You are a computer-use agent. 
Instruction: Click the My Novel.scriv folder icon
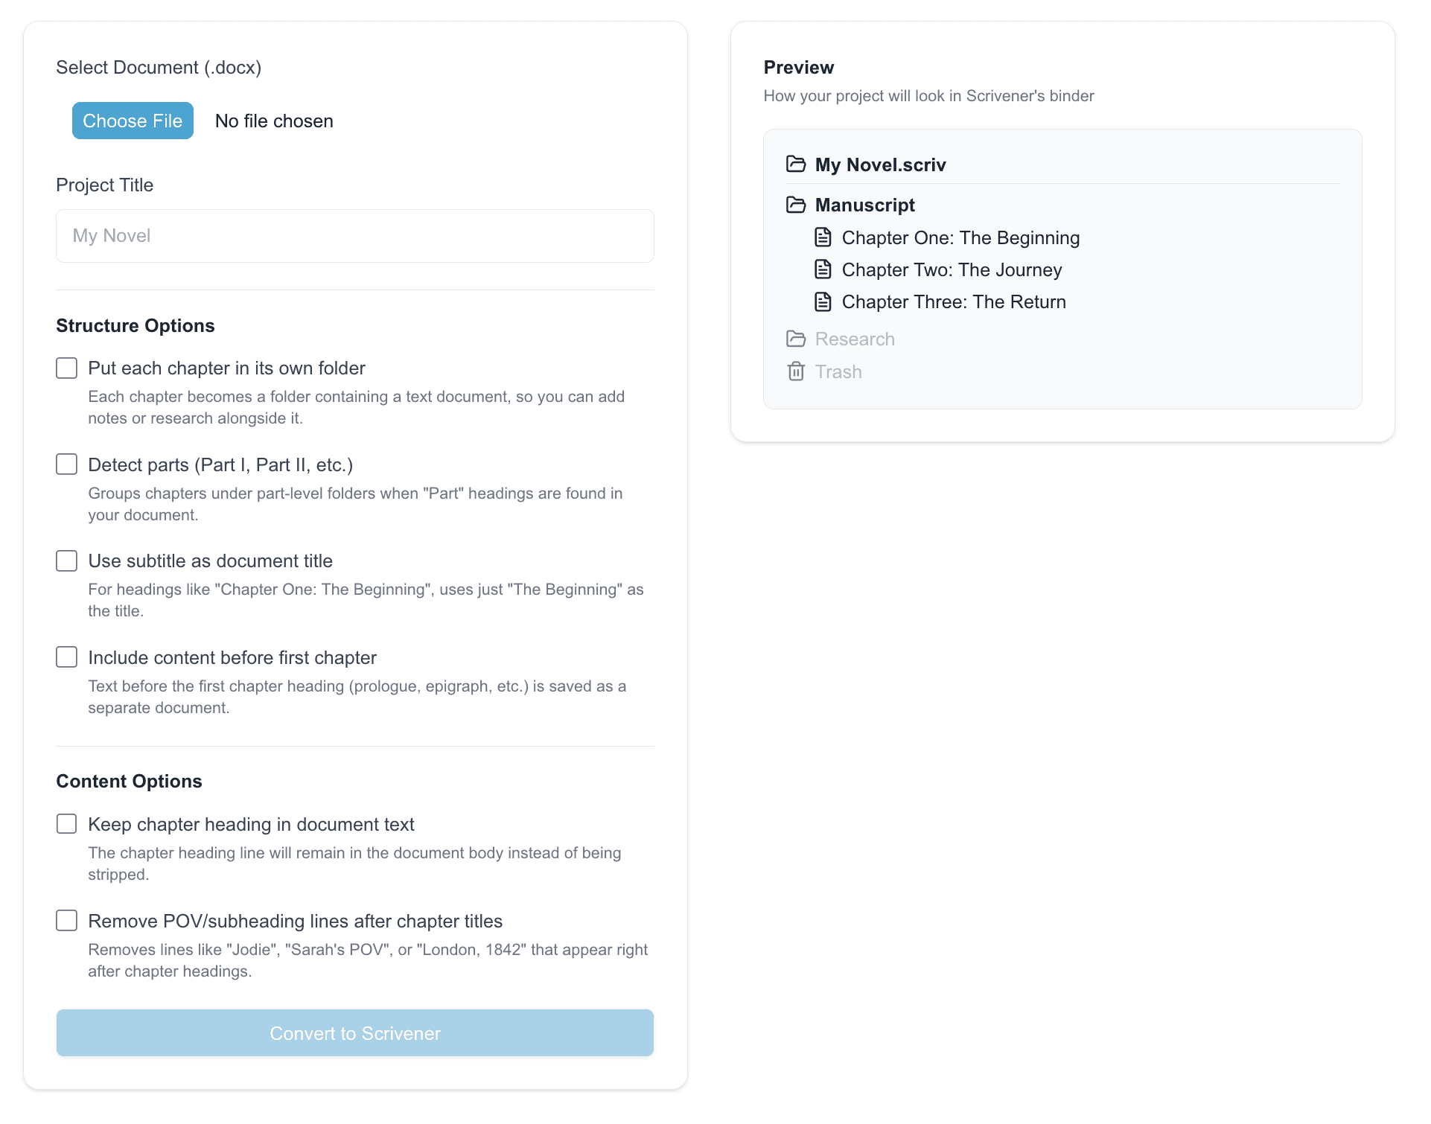[795, 164]
